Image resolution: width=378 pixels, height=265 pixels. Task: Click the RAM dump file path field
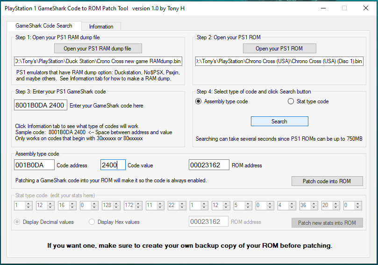tap(98, 61)
